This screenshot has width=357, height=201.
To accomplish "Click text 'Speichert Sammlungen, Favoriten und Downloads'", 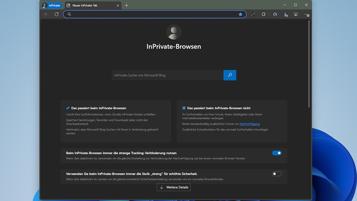I will [x=97, y=120].
